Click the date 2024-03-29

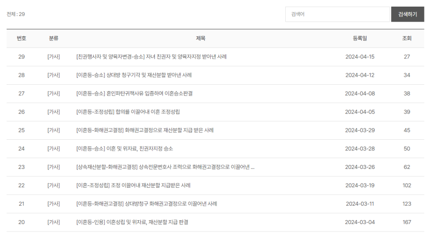[360, 130]
